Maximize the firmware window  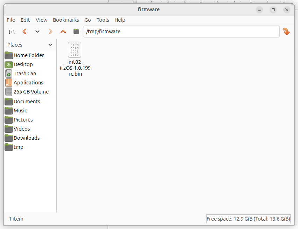273,10
